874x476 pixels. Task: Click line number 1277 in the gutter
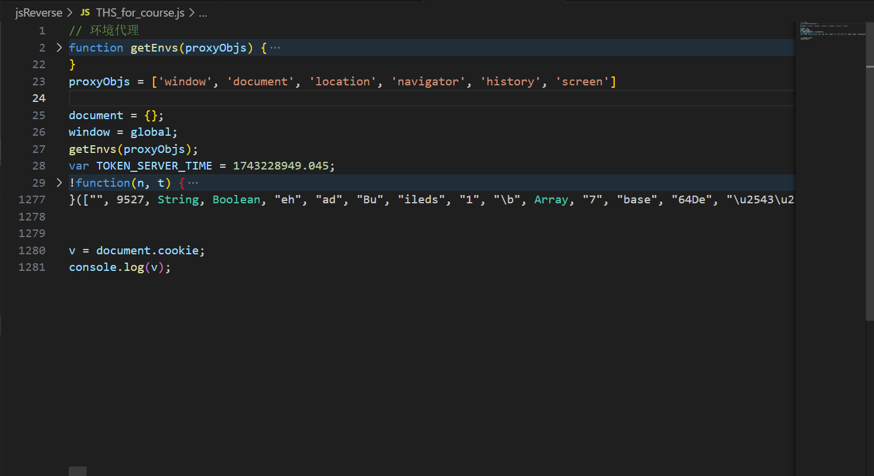tap(32, 200)
